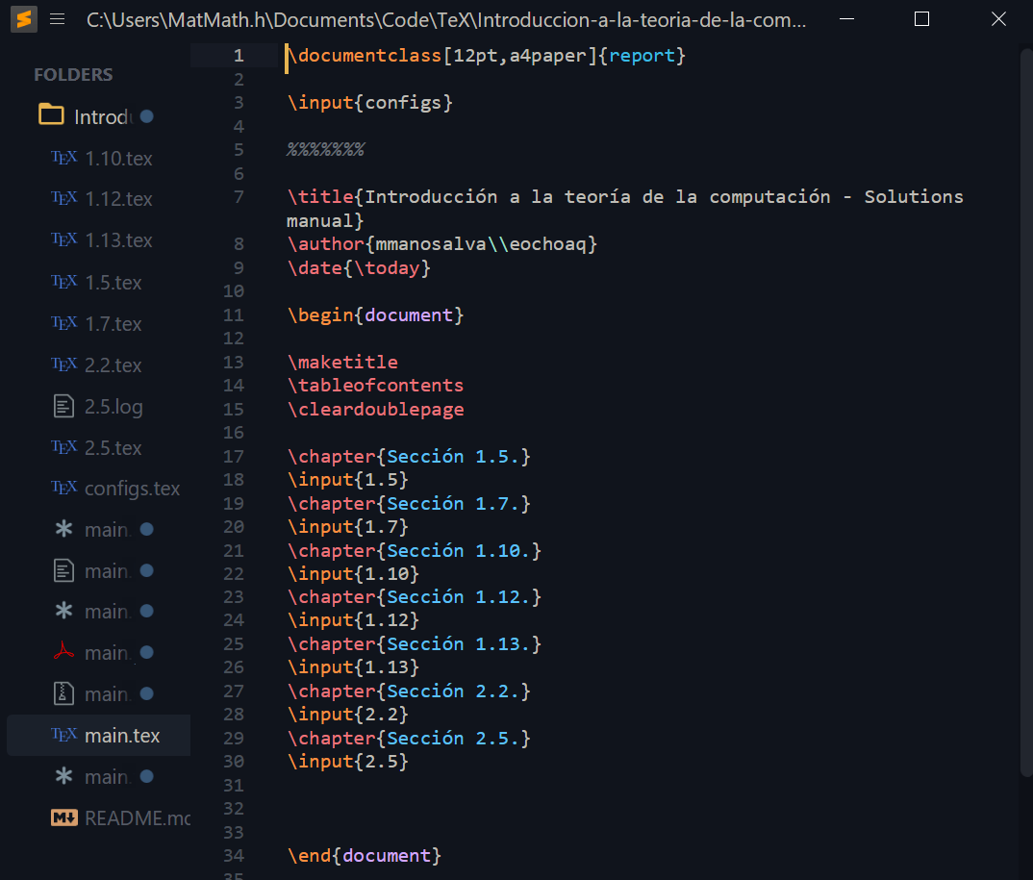Click line number 7 in the gutter
This screenshot has height=880, width=1033.
239,196
